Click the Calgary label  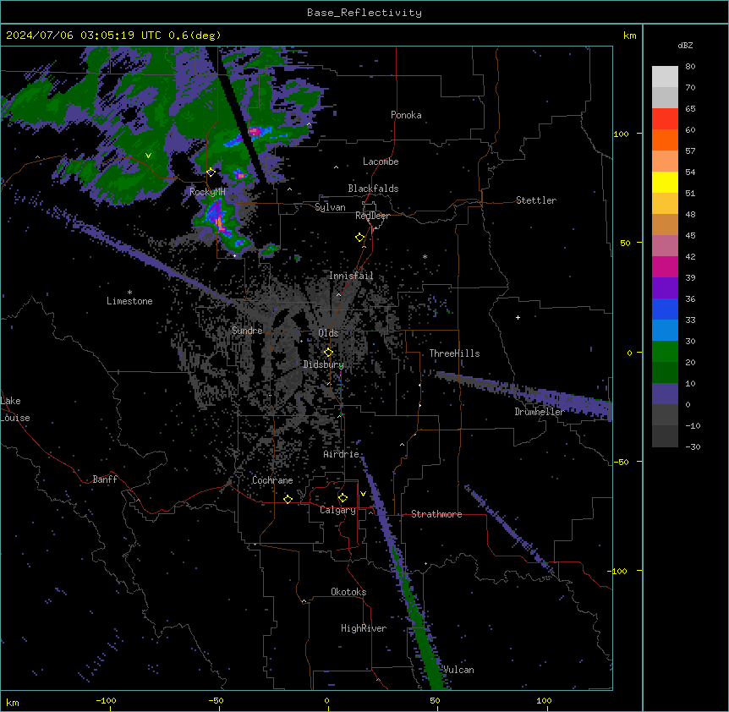coord(337,510)
